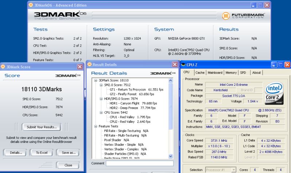This screenshot has height=173, width=291.
Task: Click the Multiplier x 13.0 value
Action: pos(219,146)
